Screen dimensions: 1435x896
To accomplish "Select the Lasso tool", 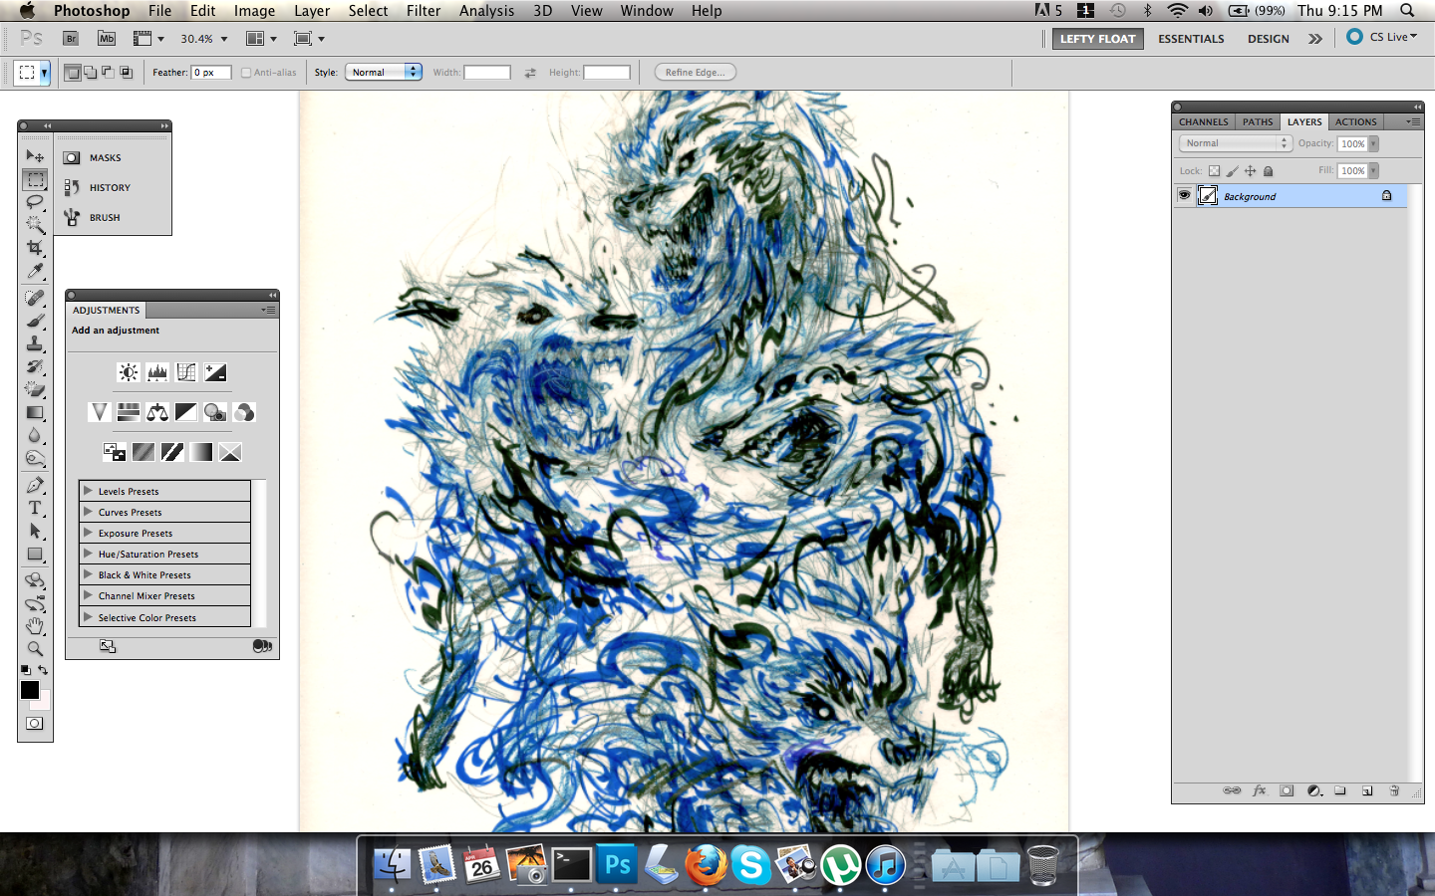I will 35,202.
